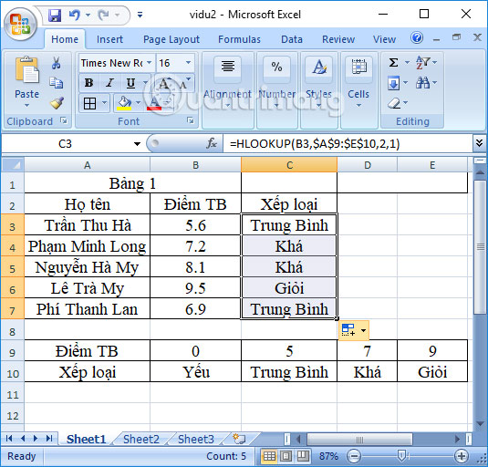The width and height of the screenshot is (488, 467).
Task: Click the Clear eraser icon
Action: point(395,103)
